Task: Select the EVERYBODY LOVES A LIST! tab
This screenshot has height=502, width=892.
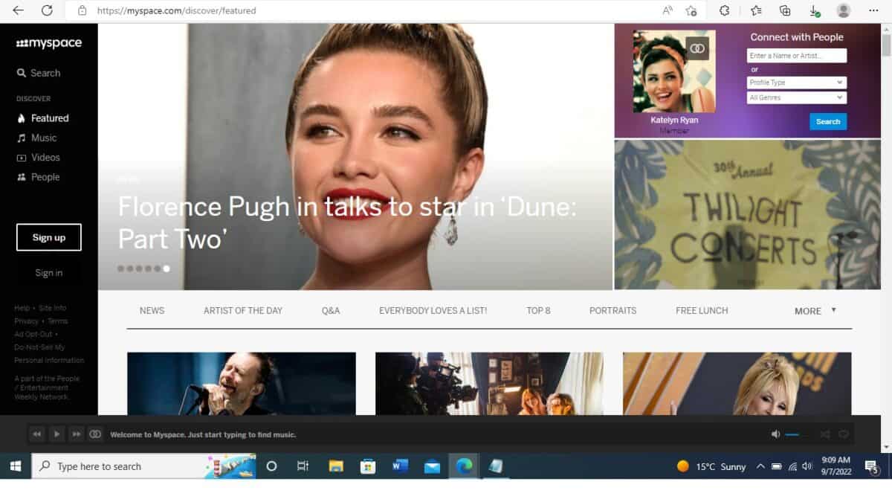Action: click(x=433, y=311)
